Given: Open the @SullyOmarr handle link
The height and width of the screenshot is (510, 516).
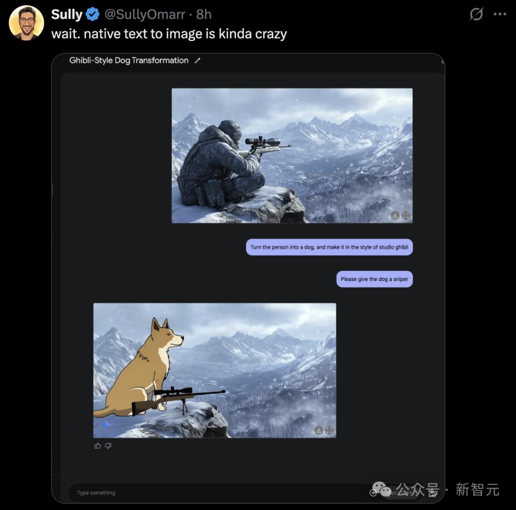Looking at the screenshot, I should point(144,15).
